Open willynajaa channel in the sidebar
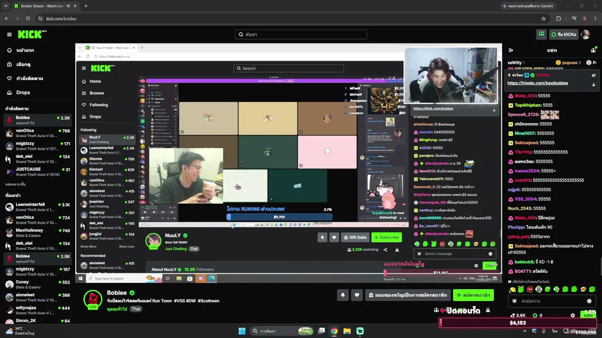 coord(38,310)
